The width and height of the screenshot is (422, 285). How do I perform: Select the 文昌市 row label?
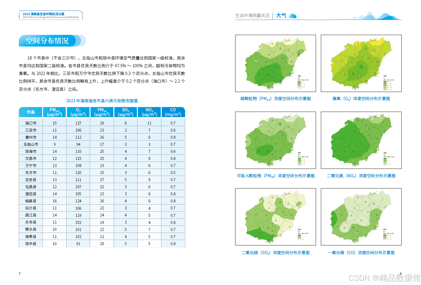tap(31, 159)
